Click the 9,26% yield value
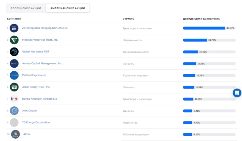 197,134
